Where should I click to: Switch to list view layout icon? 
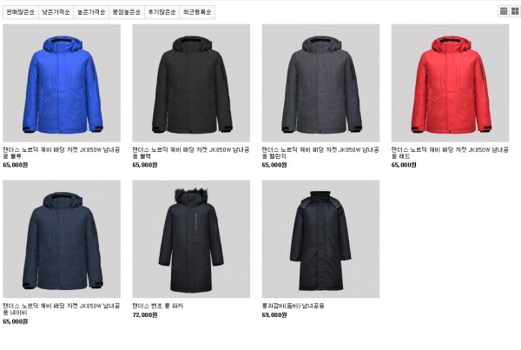(x=504, y=11)
